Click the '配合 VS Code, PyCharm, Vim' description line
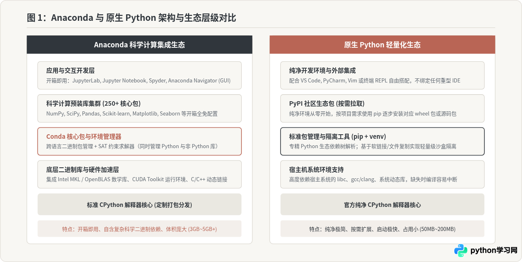Viewport: 522px width, 262px height. pyautogui.click(x=375, y=80)
